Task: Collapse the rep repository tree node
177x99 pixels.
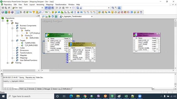Action: pyautogui.click(x=3, y=21)
